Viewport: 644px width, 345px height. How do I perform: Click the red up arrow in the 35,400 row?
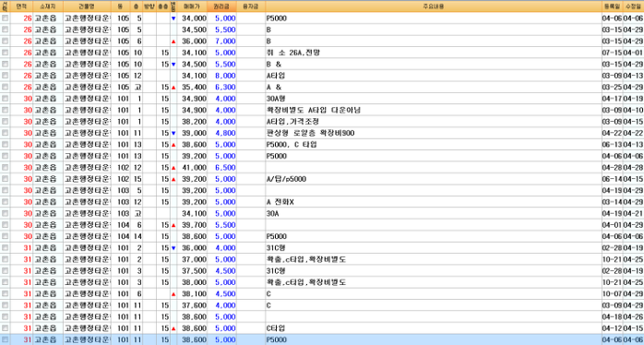[x=173, y=88]
